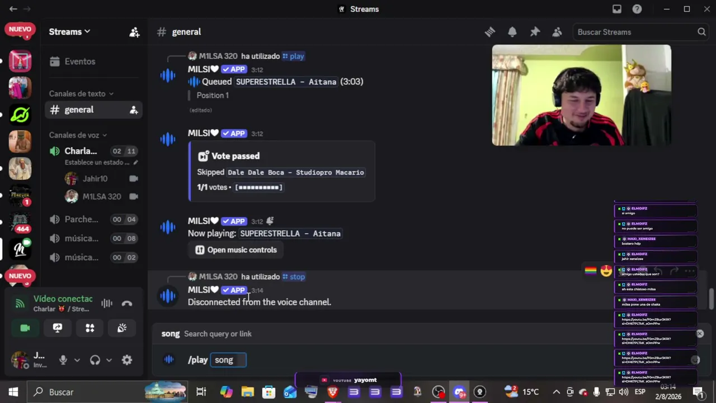Open more message options ellipsis

tap(690, 271)
